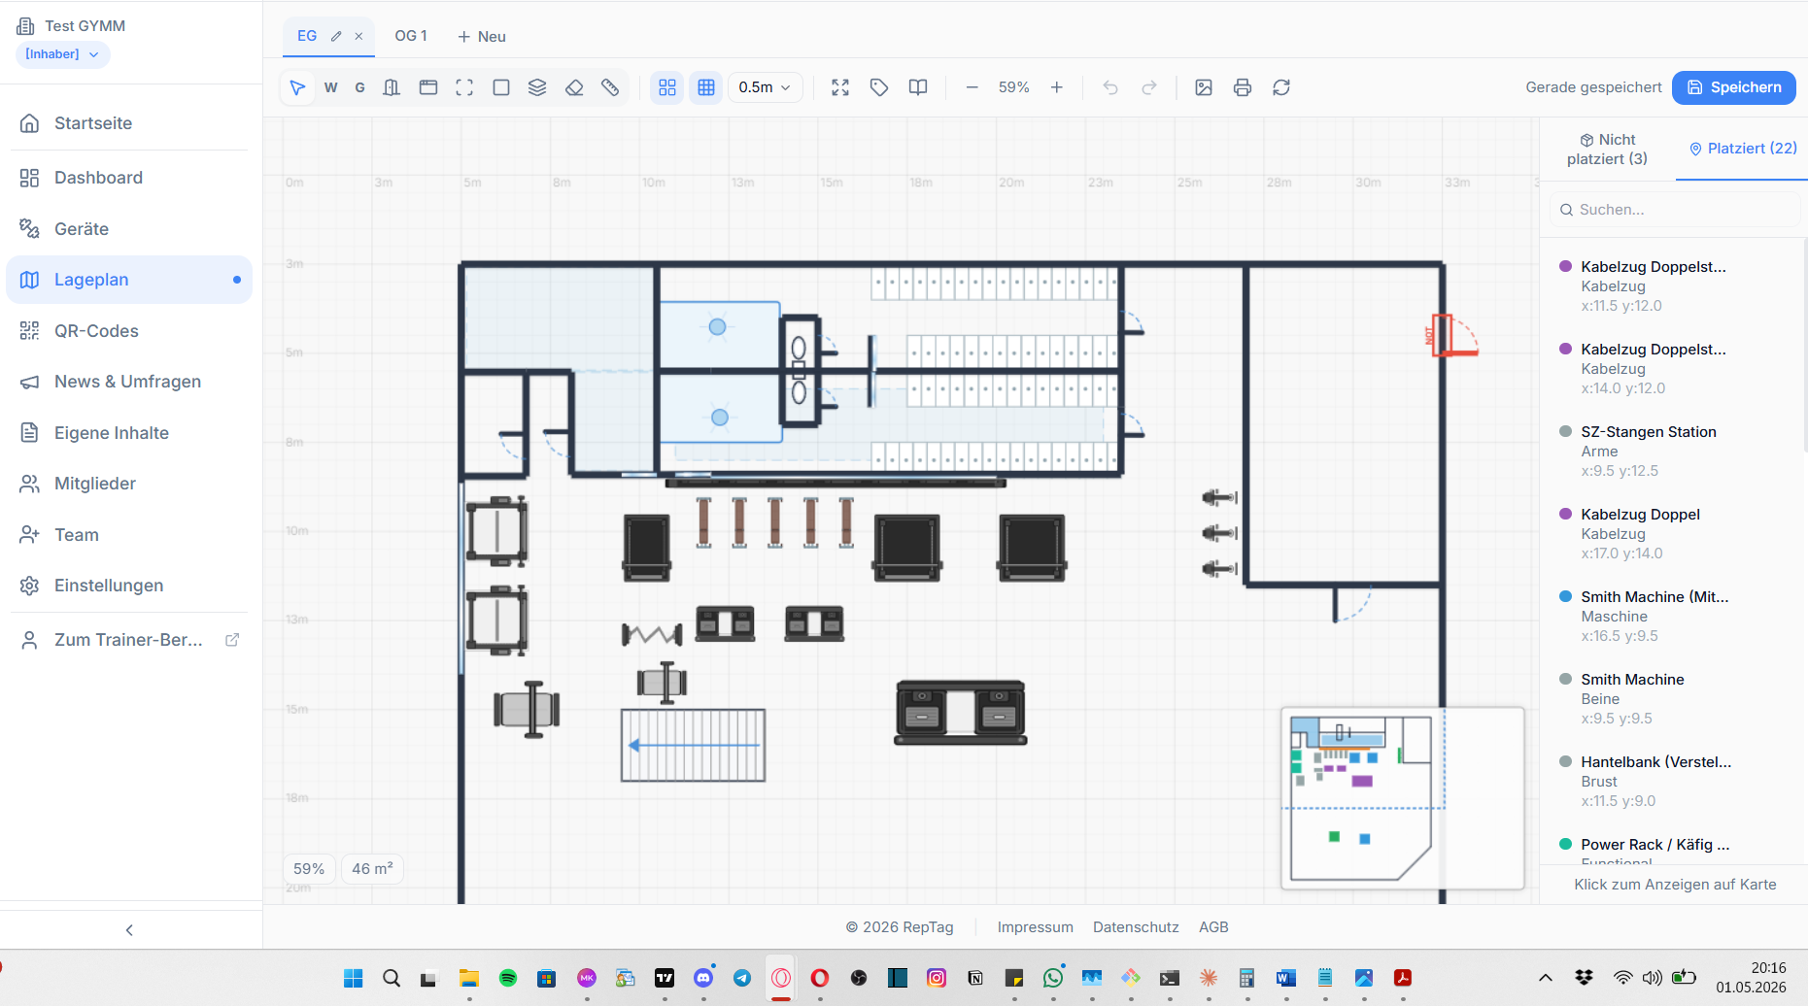Open the 0.5m grid size dropdown
The image size is (1808, 1006).
(765, 87)
